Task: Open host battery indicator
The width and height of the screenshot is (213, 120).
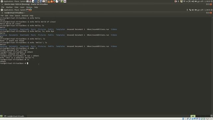Action: point(196,1)
